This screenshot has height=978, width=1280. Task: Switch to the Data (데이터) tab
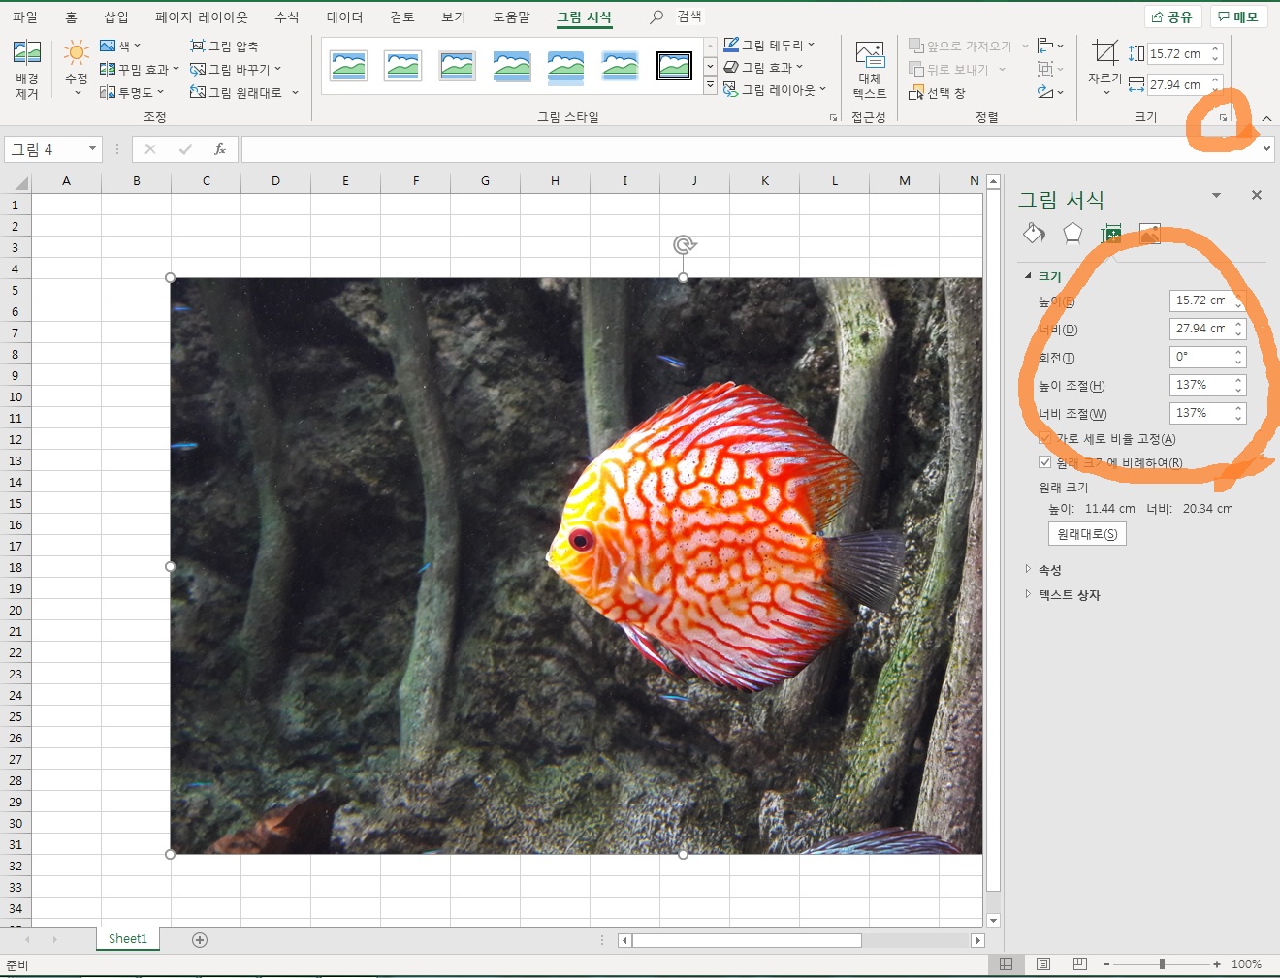(x=344, y=16)
